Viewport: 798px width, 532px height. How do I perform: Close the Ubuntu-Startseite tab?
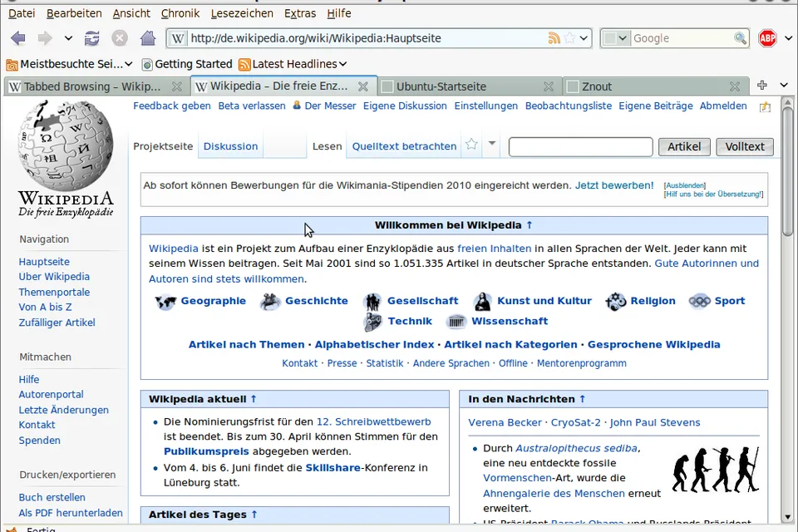coord(549,86)
